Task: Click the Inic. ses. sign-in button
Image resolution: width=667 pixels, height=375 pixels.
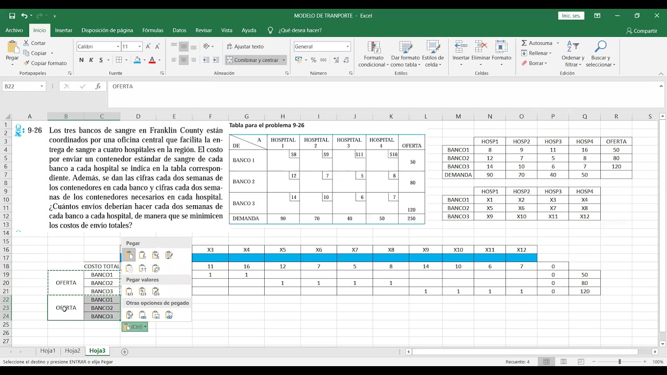Action: pos(571,16)
